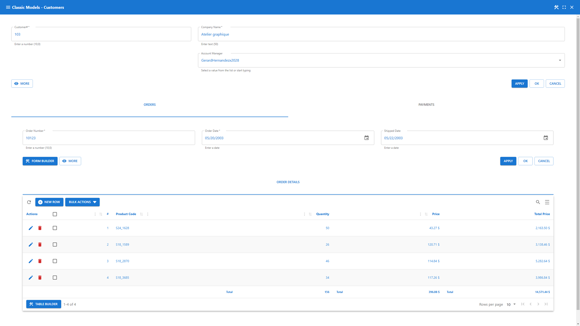Viewport: 580px width, 326px height.
Task: Click the Total Price column header
Action: (542, 214)
